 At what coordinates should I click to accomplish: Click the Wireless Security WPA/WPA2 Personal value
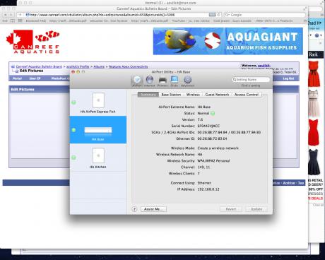(213, 161)
